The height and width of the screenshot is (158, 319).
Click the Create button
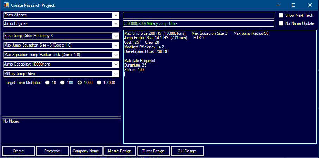click(x=18, y=151)
